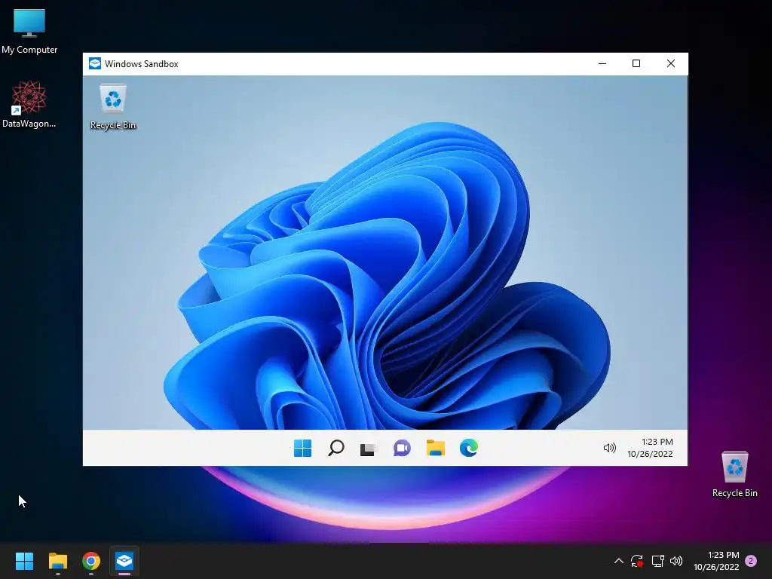The width and height of the screenshot is (772, 579).
Task: Open host Start menu button
Action: pyautogui.click(x=24, y=561)
